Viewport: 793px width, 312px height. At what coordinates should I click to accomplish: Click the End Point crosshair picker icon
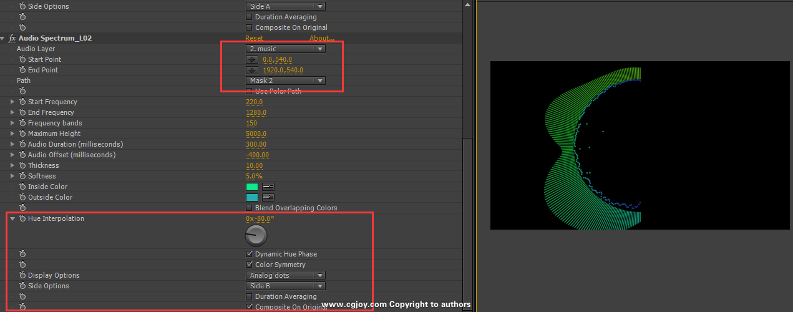point(252,71)
